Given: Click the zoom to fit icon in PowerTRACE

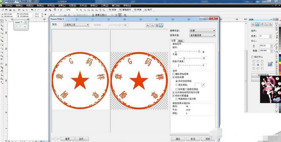Looking at the screenshot, I should point(157,25).
